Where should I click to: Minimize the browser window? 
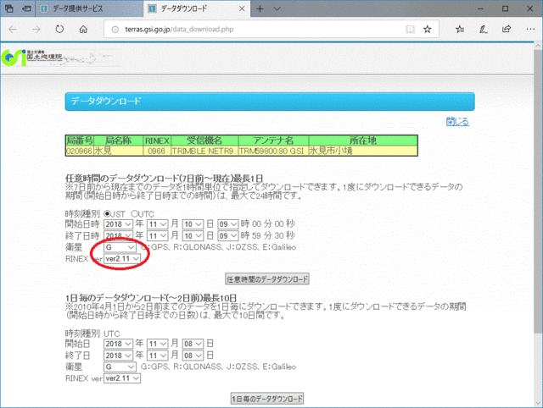click(x=480, y=9)
